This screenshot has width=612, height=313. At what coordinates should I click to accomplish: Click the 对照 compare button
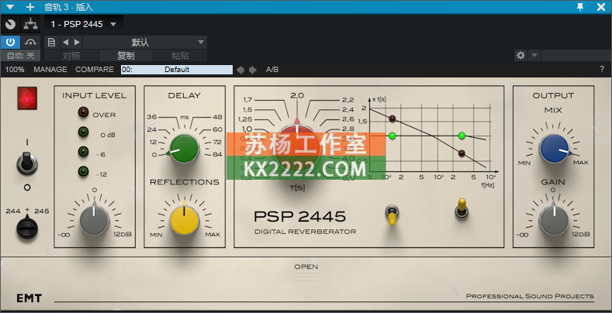[x=71, y=56]
